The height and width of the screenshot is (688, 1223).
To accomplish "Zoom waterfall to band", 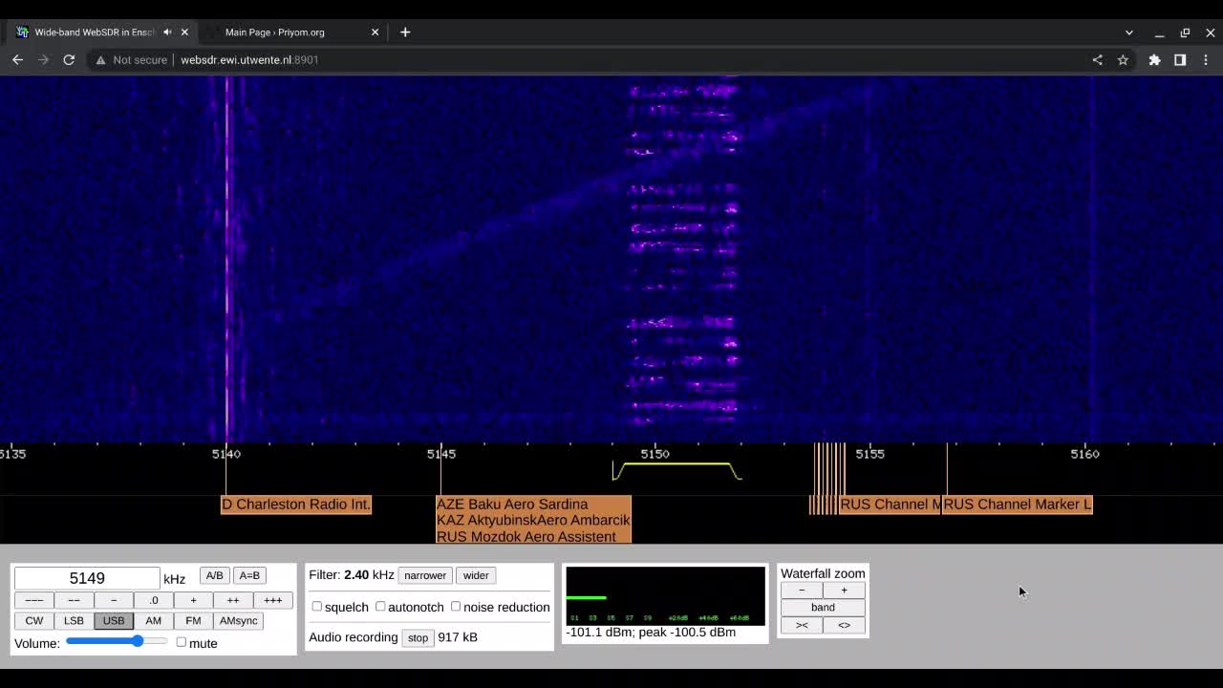I will coord(823,608).
